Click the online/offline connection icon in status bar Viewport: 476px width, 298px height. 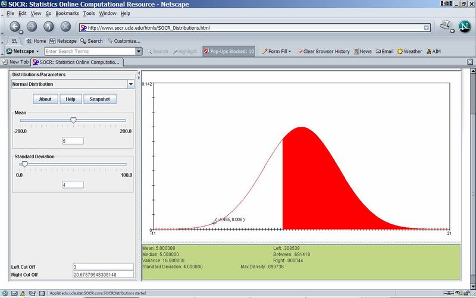click(x=447, y=293)
